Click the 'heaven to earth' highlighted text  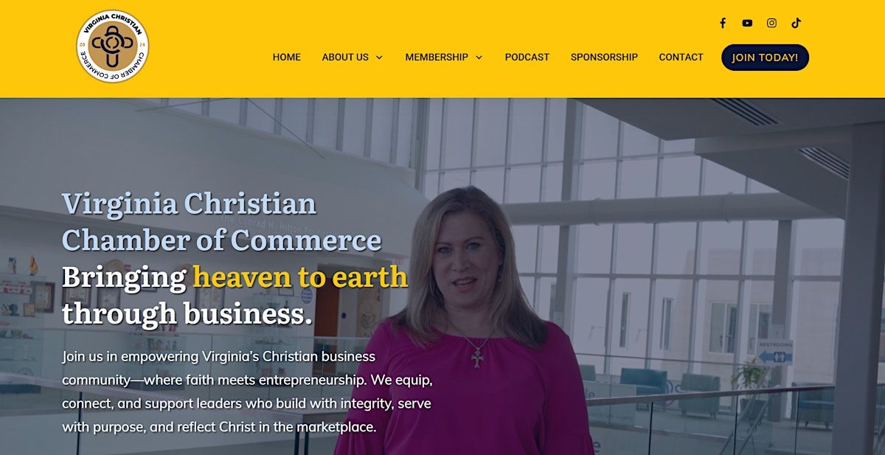pos(300,277)
